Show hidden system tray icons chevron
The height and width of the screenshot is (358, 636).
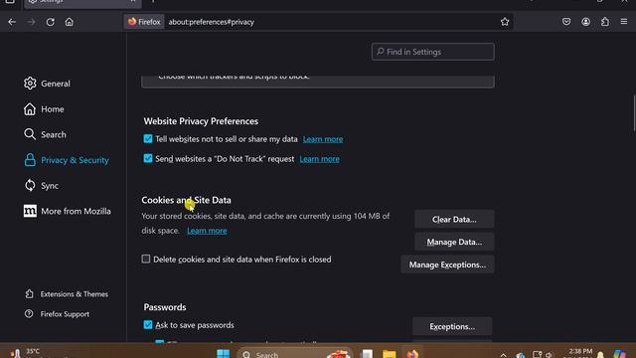coord(504,355)
